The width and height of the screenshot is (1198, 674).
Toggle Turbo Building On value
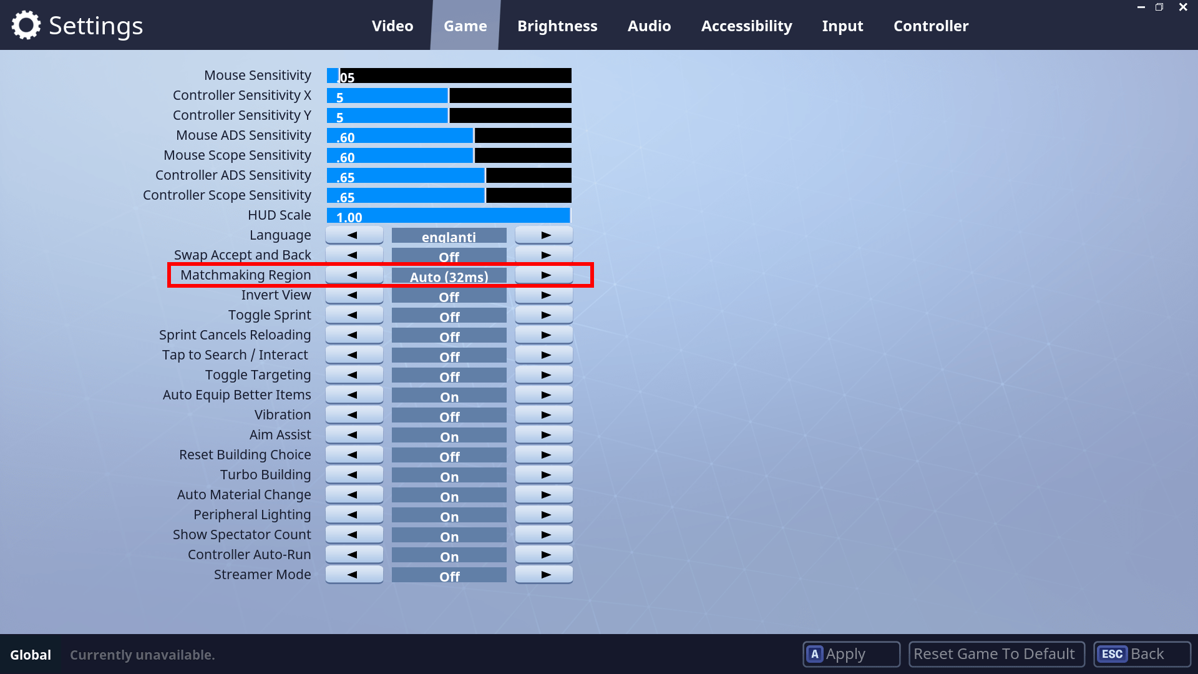449,476
